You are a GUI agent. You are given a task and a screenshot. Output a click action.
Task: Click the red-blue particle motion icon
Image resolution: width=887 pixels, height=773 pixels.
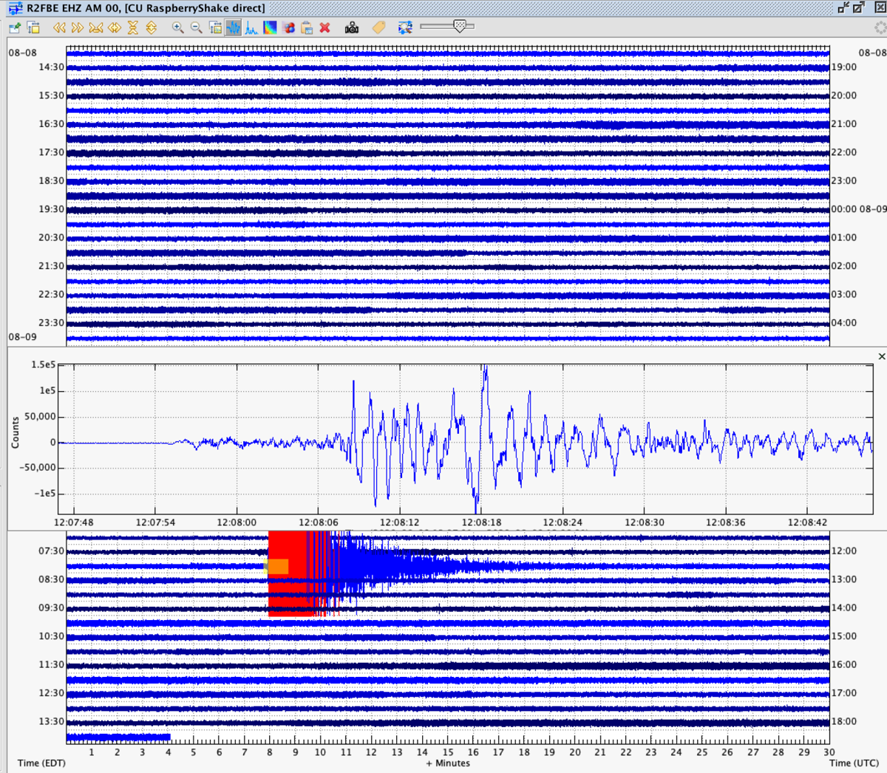pyautogui.click(x=288, y=27)
